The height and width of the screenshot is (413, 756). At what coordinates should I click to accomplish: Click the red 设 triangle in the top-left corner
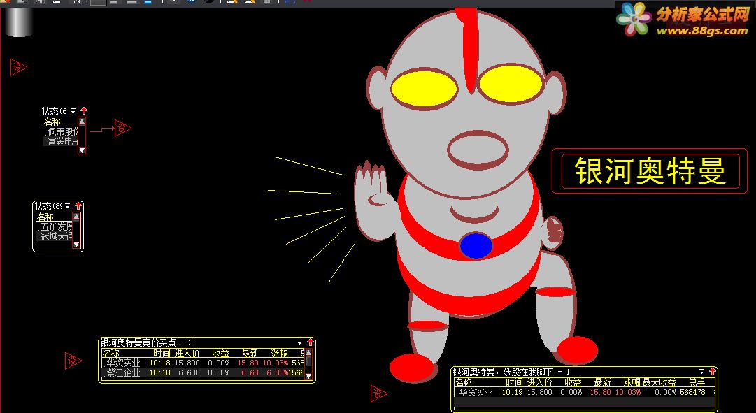pos(18,68)
